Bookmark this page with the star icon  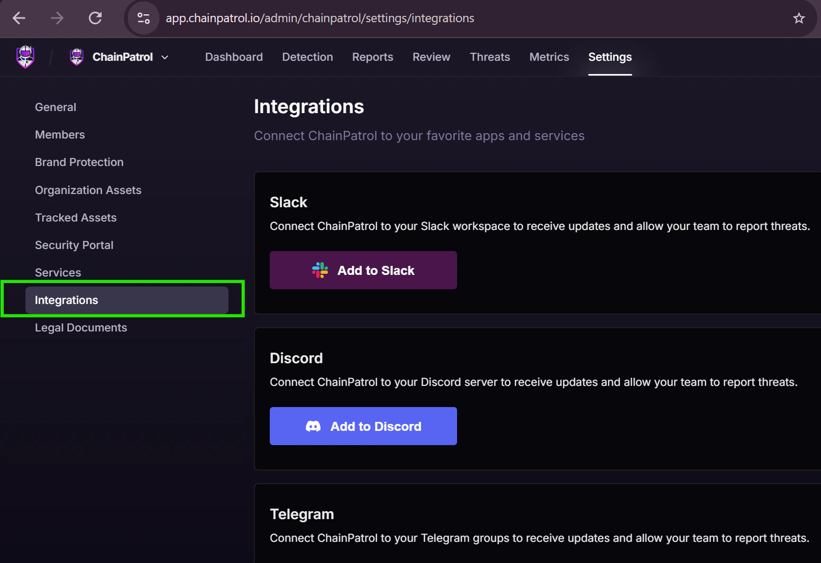(799, 18)
